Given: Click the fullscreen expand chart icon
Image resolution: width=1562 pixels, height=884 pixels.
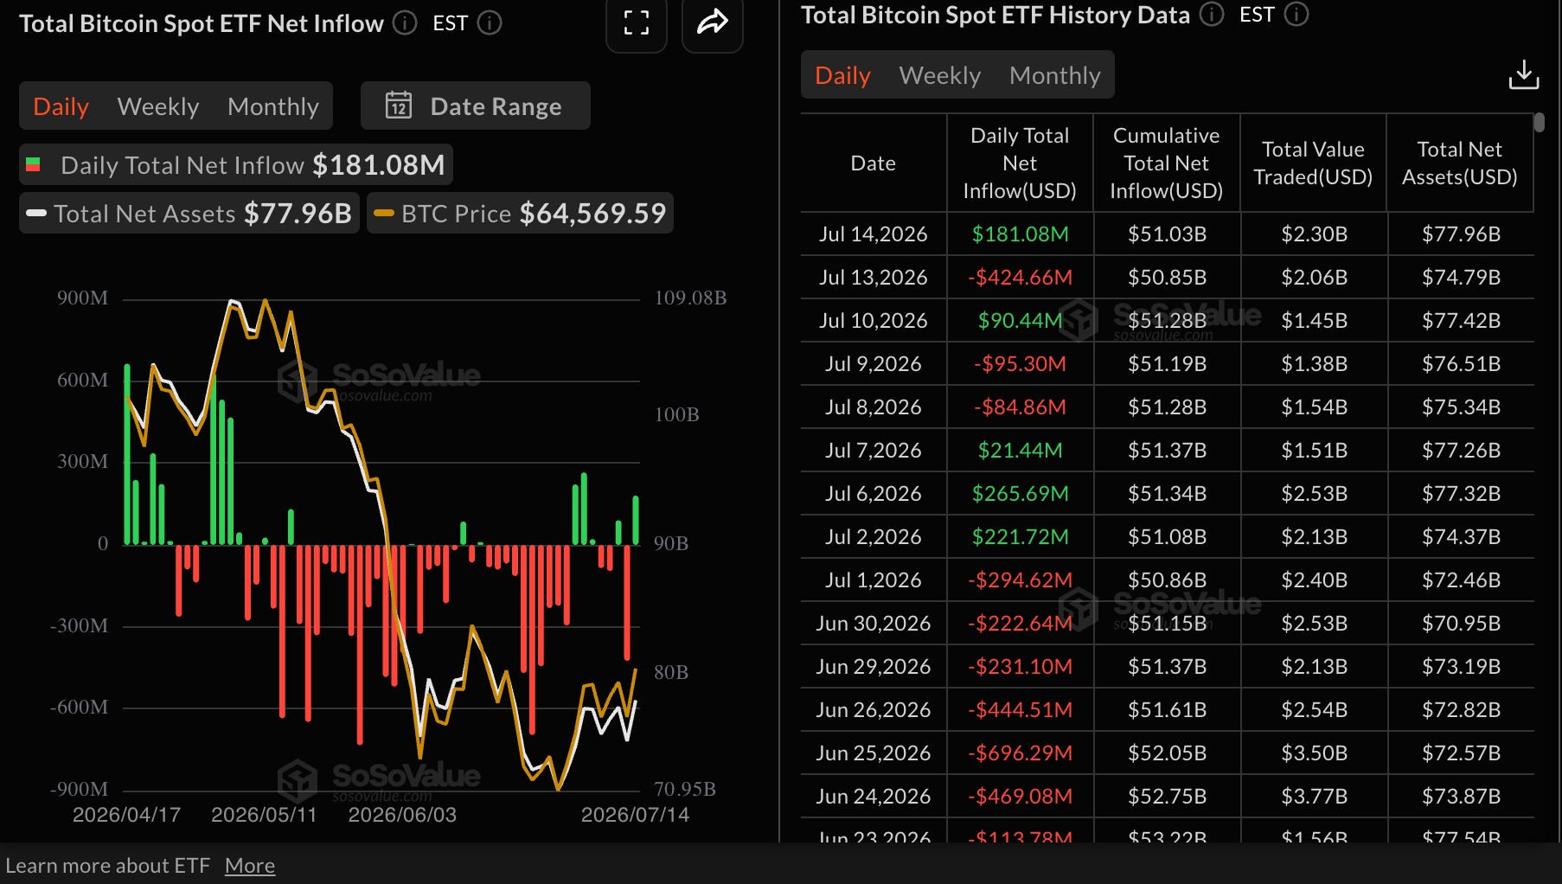Looking at the screenshot, I should [637, 23].
